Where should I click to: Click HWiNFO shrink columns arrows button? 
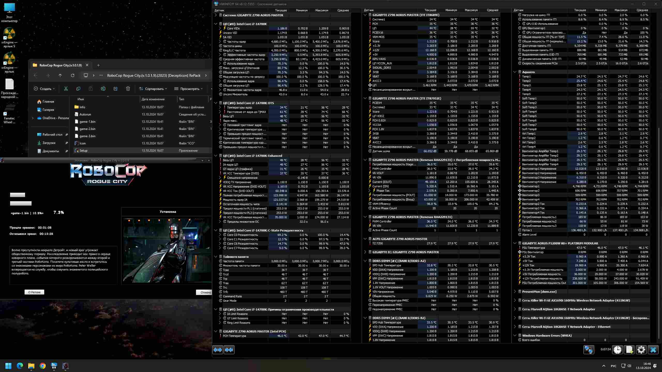pos(229,350)
